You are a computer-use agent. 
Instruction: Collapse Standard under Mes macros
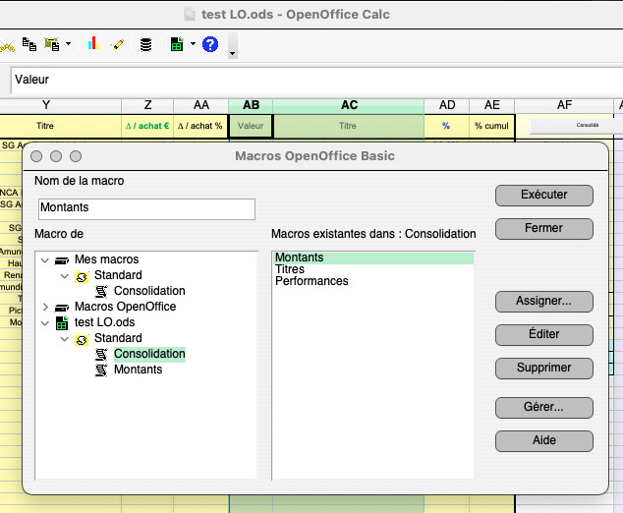tap(65, 276)
